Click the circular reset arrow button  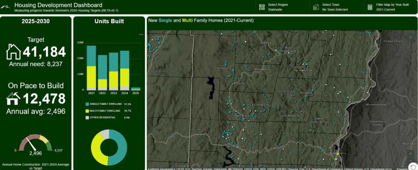click(x=414, y=166)
